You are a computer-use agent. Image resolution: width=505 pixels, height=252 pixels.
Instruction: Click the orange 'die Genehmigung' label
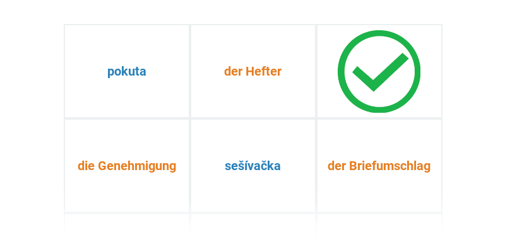[x=127, y=166]
